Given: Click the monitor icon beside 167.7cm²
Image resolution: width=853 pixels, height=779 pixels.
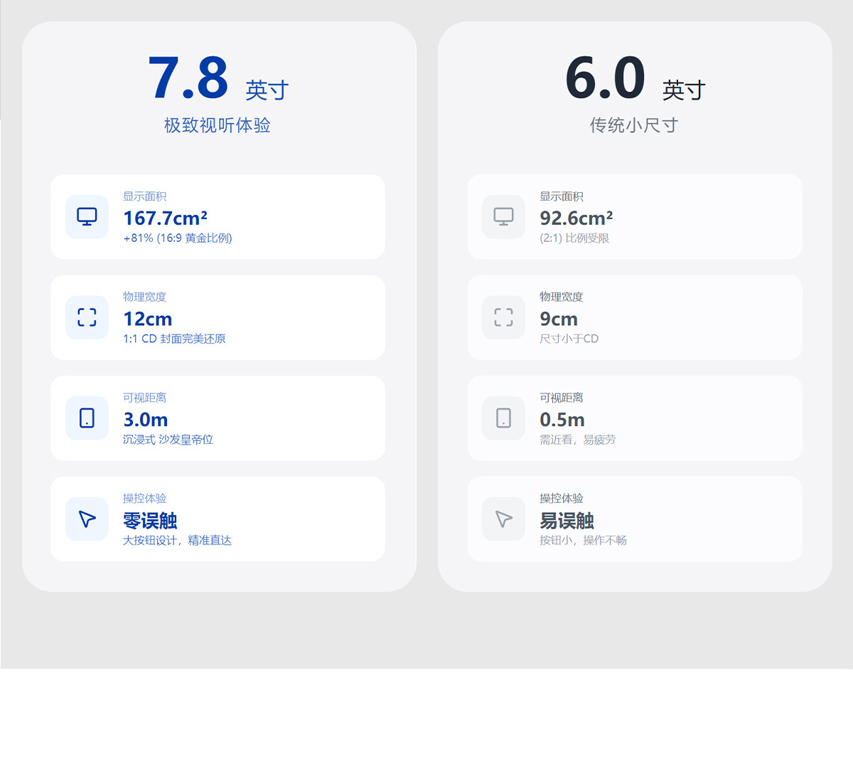Looking at the screenshot, I should tap(87, 216).
